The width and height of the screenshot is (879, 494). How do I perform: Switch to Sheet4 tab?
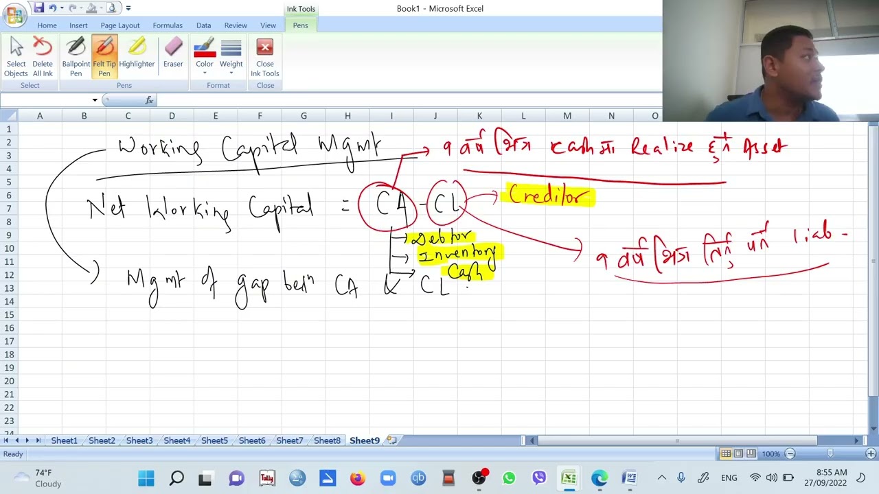[176, 440]
